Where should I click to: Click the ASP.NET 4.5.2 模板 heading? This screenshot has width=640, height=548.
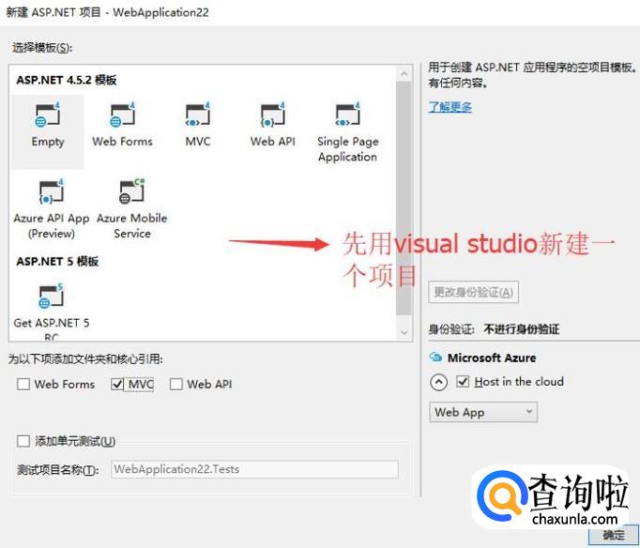pos(67,80)
